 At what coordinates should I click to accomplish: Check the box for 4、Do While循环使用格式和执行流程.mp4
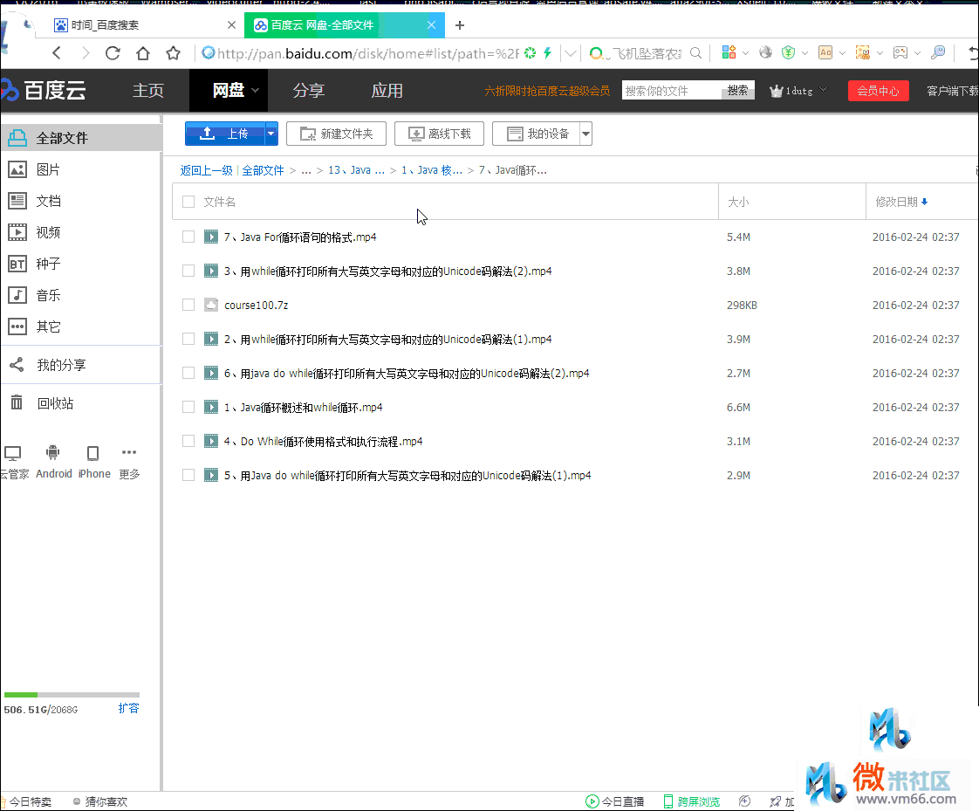click(x=188, y=441)
